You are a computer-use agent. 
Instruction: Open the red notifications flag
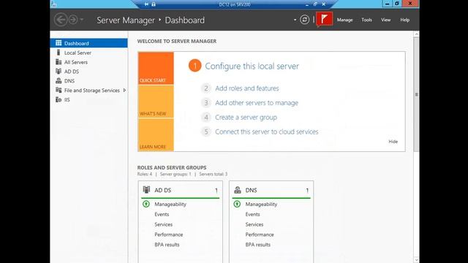click(324, 20)
